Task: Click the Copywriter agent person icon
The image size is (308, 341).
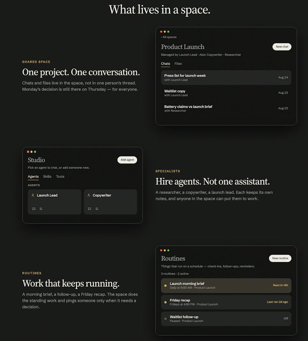Action: [x=89, y=195]
